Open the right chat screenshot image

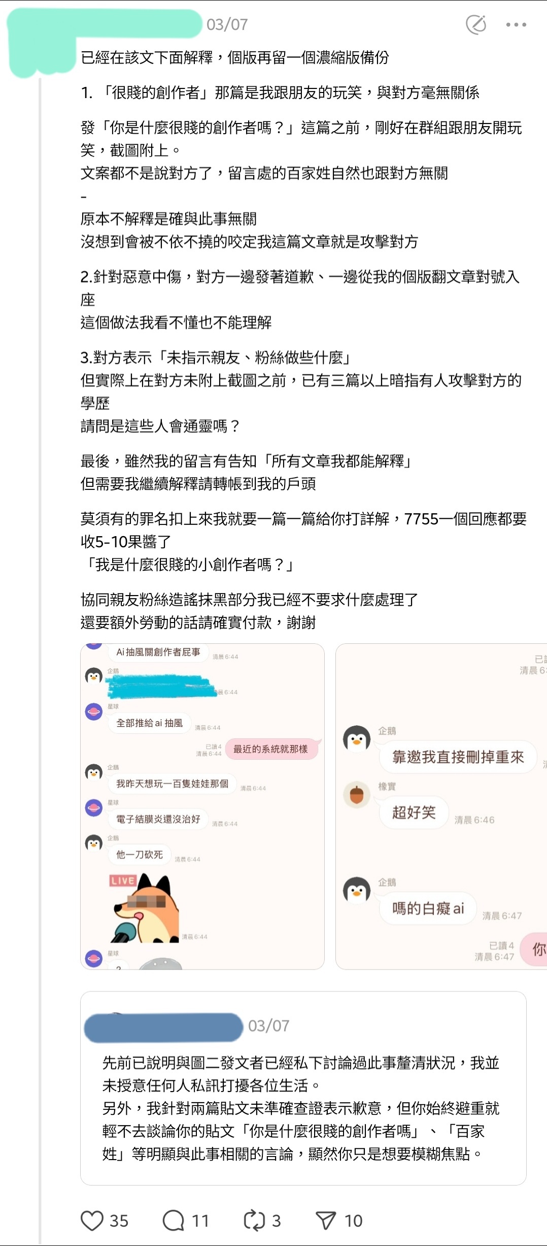pyautogui.click(x=441, y=806)
